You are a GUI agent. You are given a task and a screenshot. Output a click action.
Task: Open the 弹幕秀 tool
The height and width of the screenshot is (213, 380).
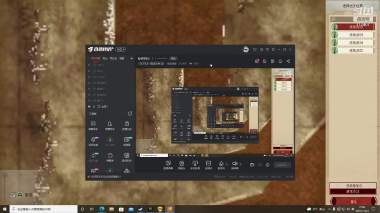pyautogui.click(x=110, y=157)
